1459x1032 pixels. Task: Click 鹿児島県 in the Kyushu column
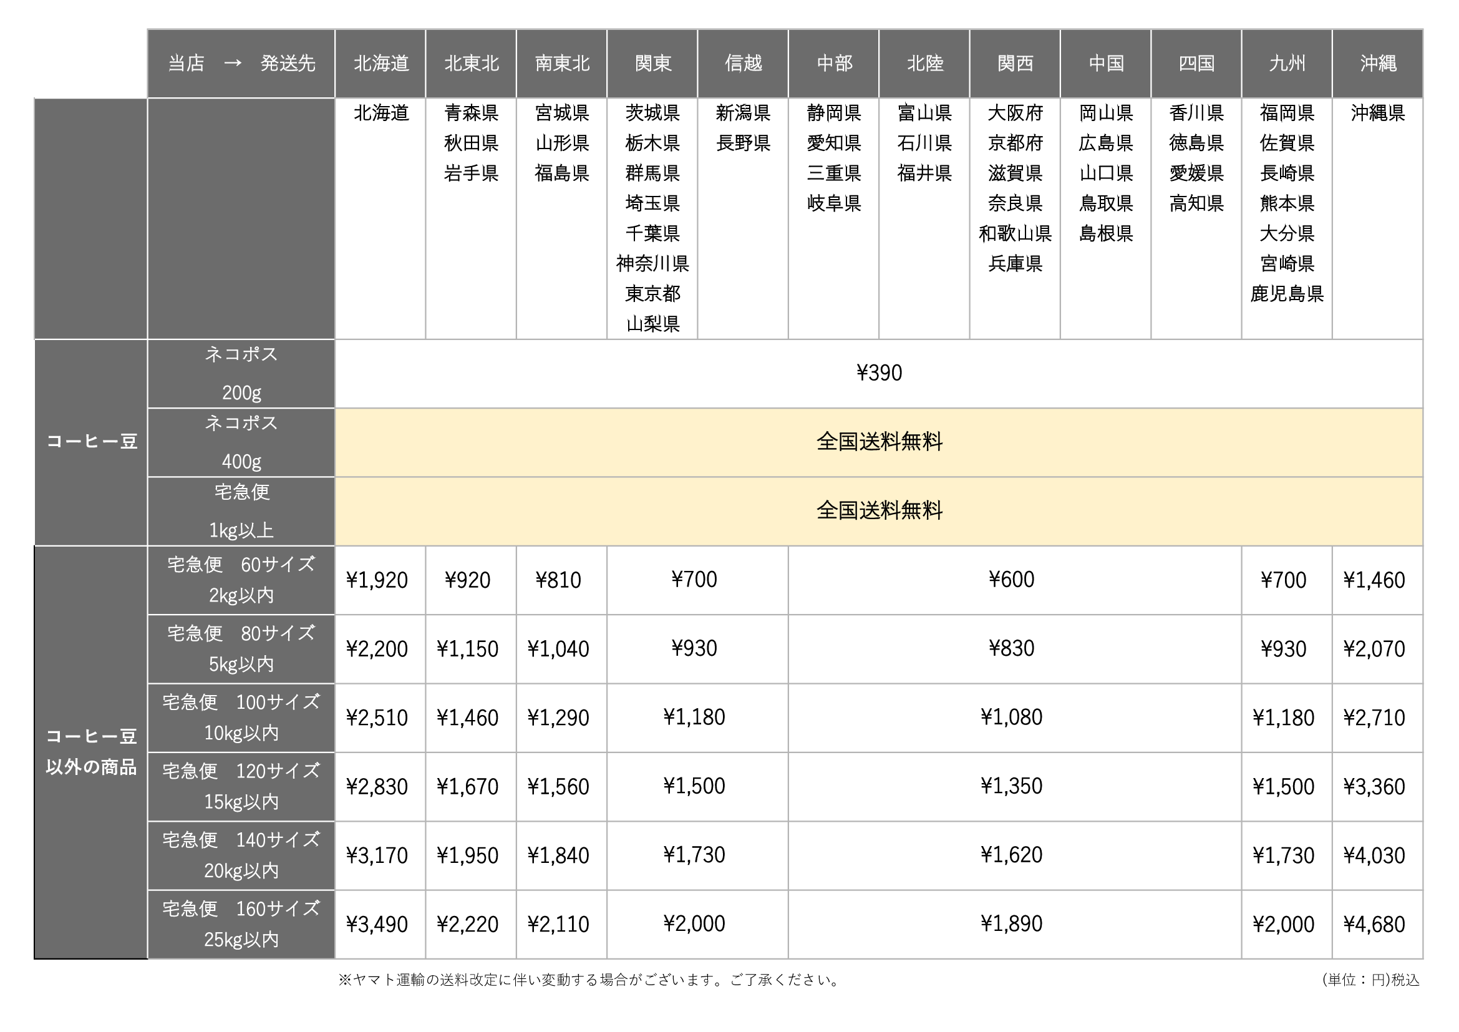(x=1287, y=294)
